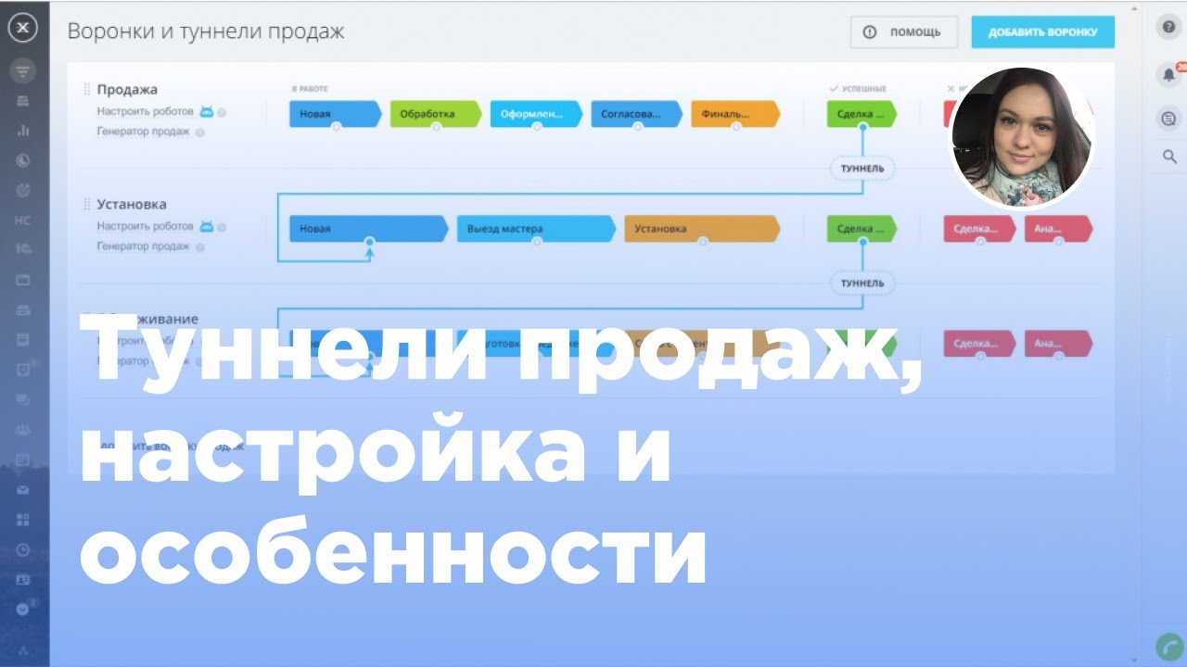Select the orange Установка stage block
Screen dimensions: 1187x667
tap(702, 229)
